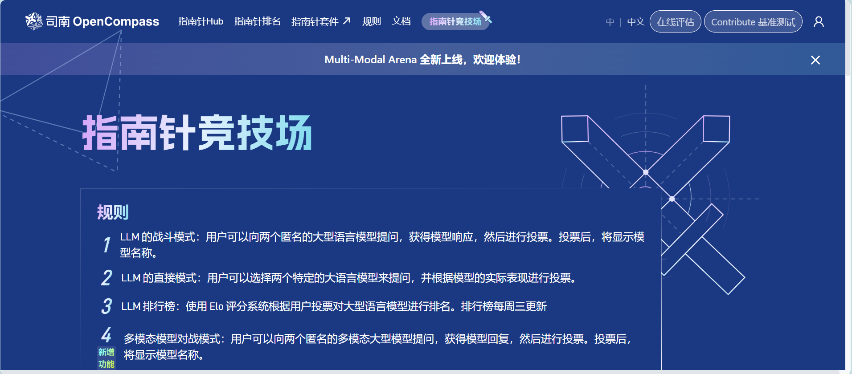Switch language to 中文
852x374 pixels.
(x=636, y=22)
